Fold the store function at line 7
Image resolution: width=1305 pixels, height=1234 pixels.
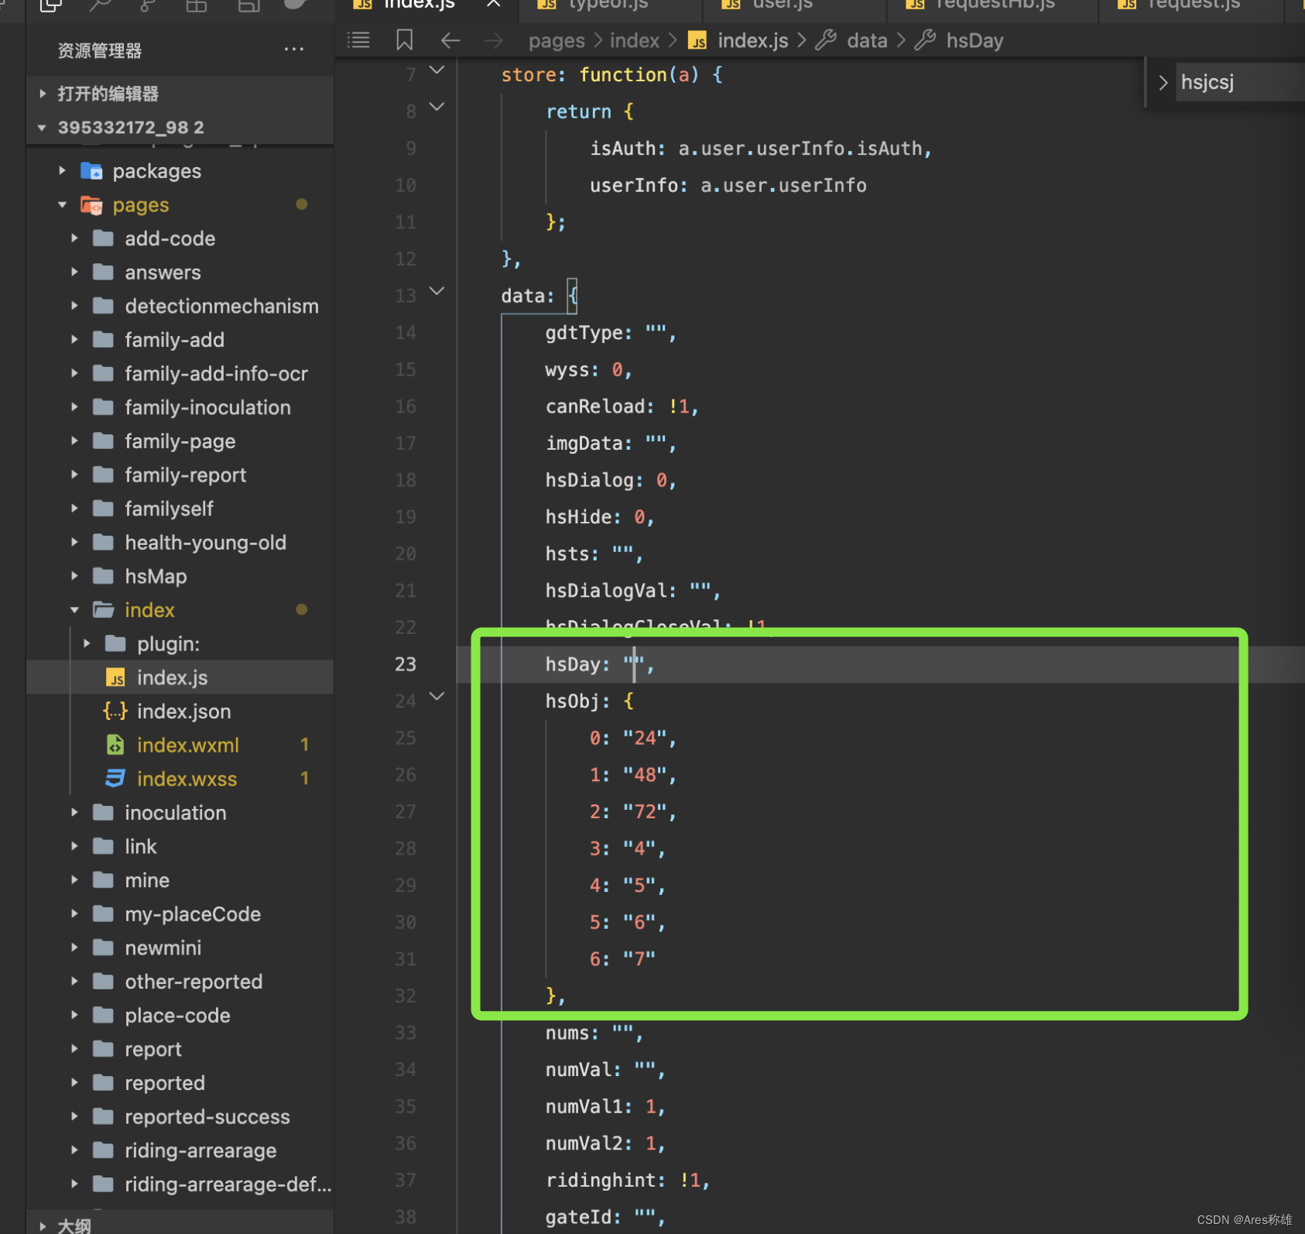pyautogui.click(x=437, y=70)
